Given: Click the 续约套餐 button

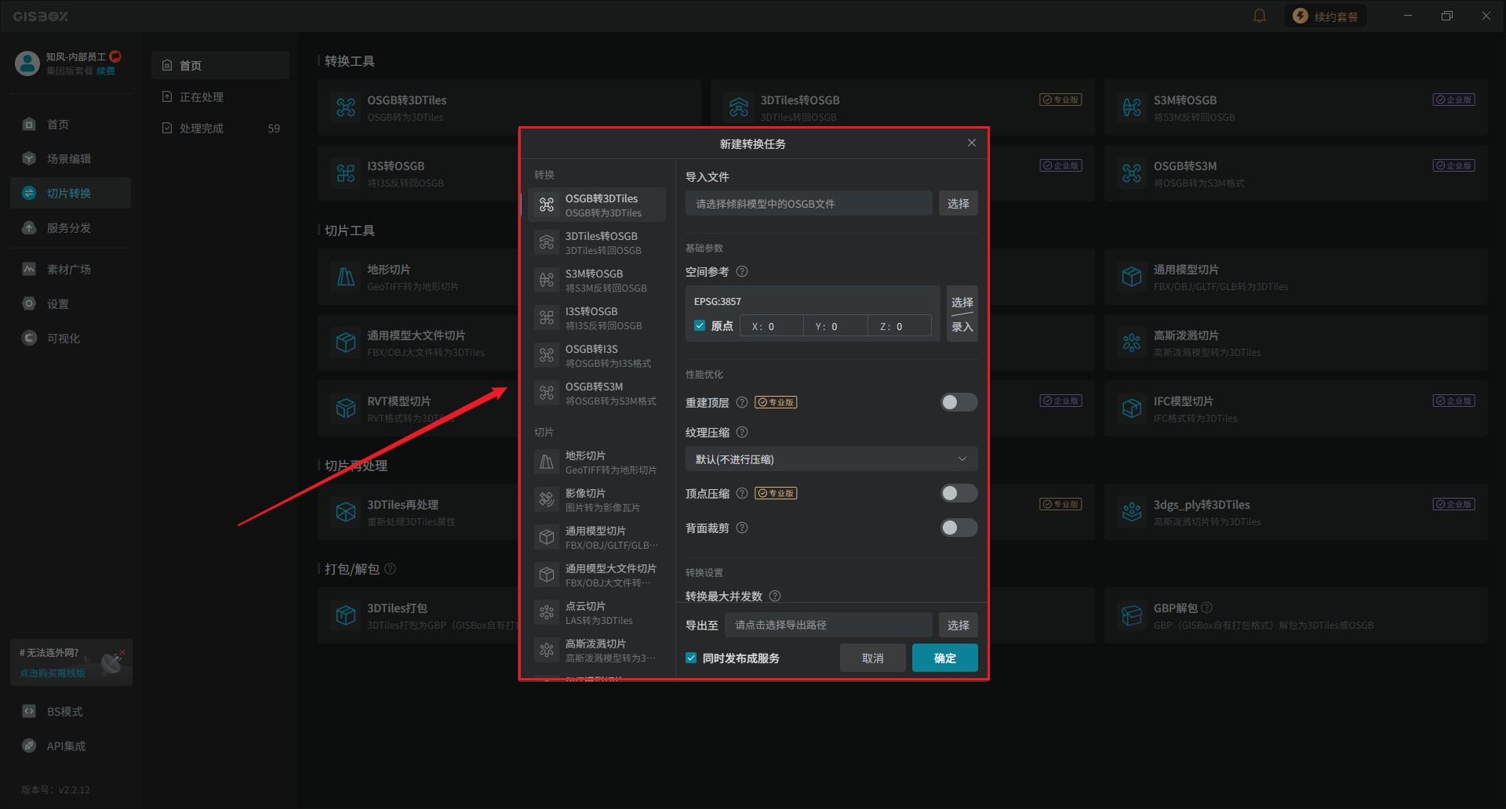Looking at the screenshot, I should click(x=1326, y=16).
